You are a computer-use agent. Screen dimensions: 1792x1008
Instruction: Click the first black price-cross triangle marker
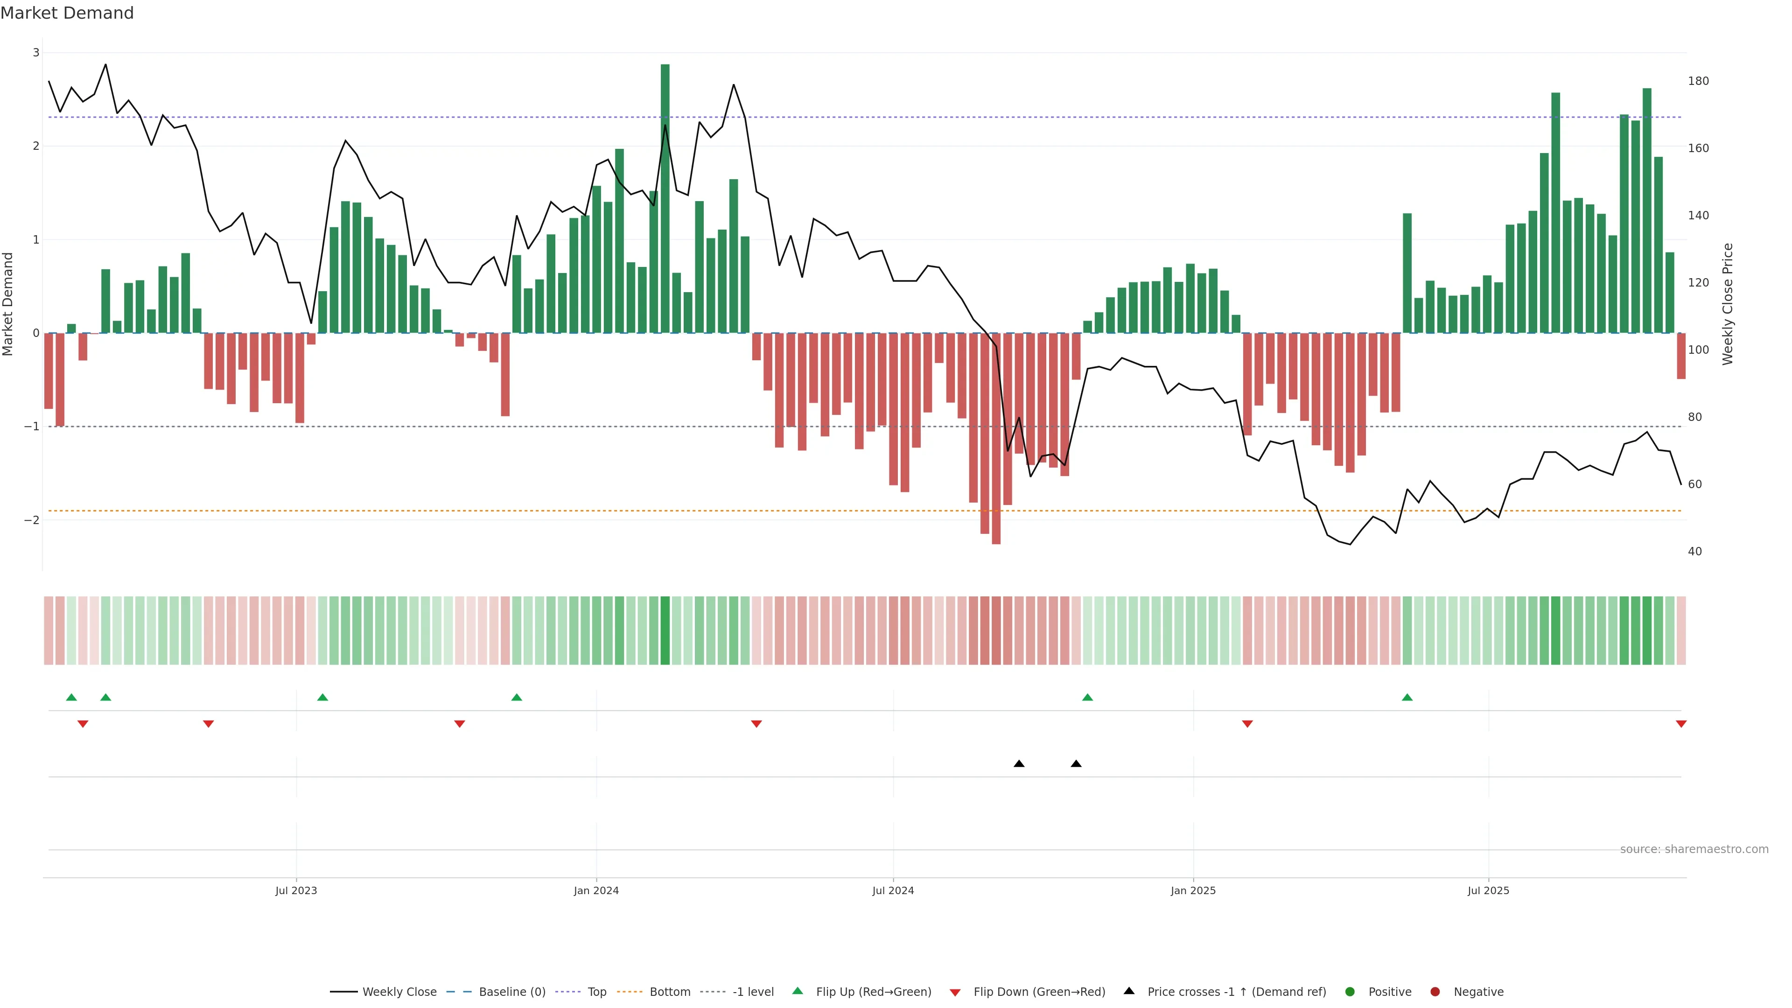point(1019,764)
